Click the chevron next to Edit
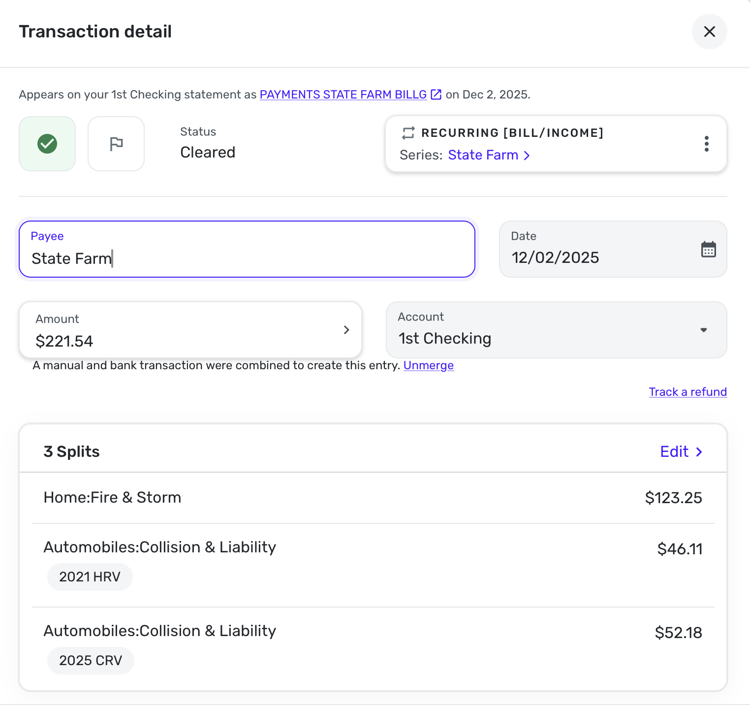 coord(699,451)
